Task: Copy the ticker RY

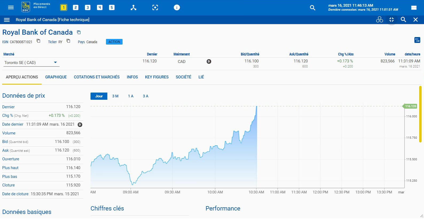Action: tap(68, 41)
